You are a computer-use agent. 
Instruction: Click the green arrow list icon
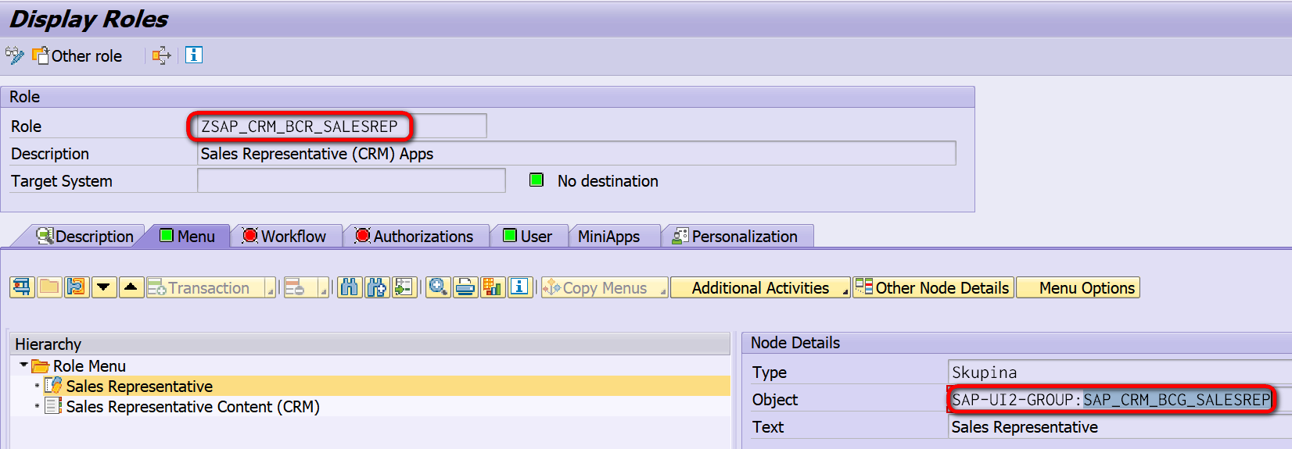pos(404,287)
